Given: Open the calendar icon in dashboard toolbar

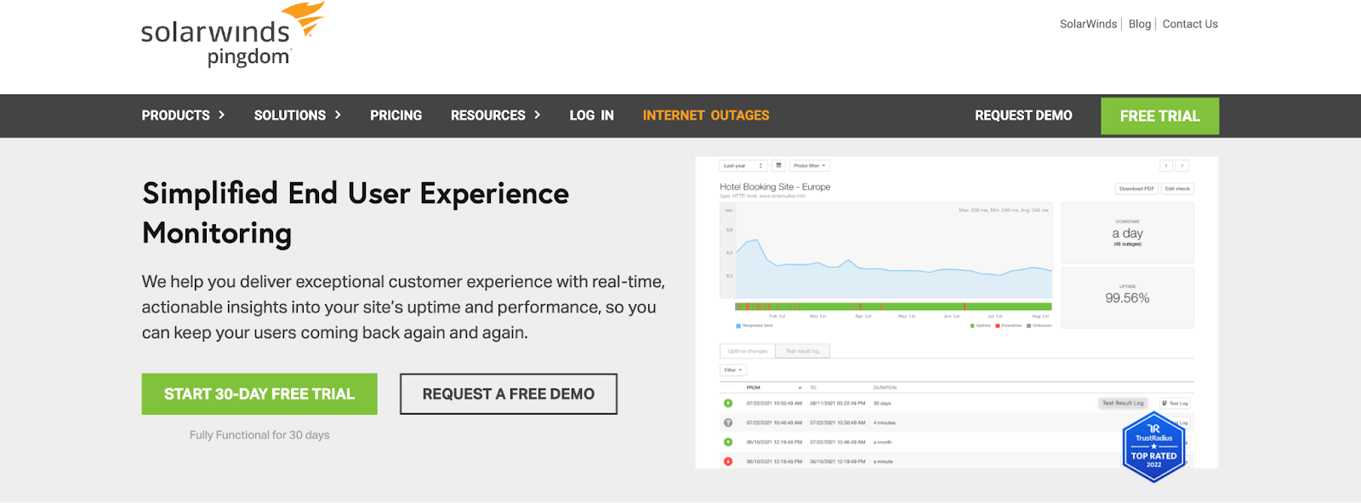Looking at the screenshot, I should [778, 166].
